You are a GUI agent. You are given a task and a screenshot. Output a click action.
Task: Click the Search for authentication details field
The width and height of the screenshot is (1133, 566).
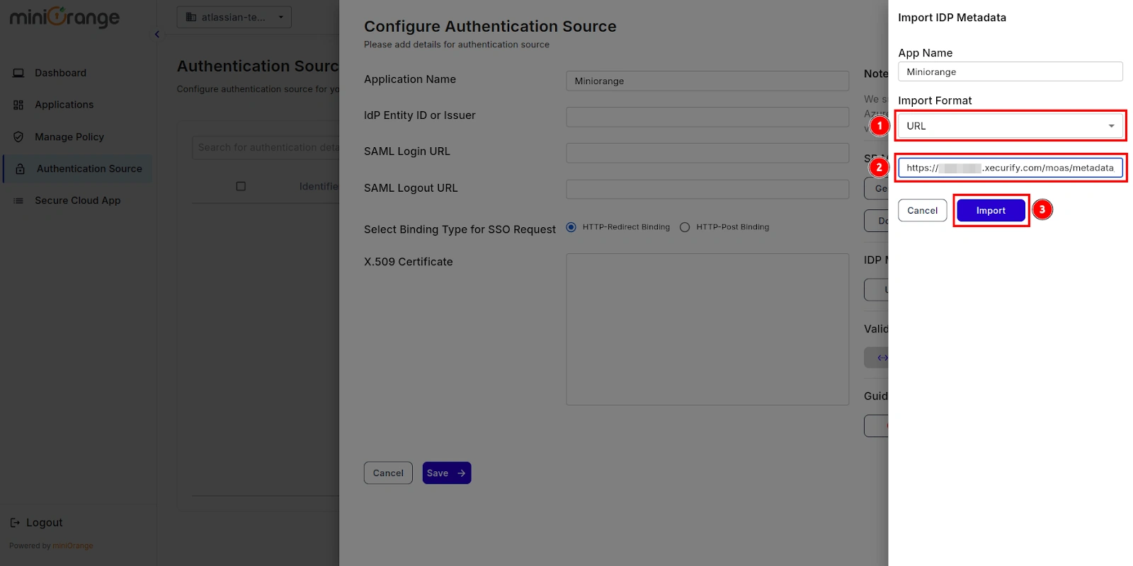tap(266, 147)
